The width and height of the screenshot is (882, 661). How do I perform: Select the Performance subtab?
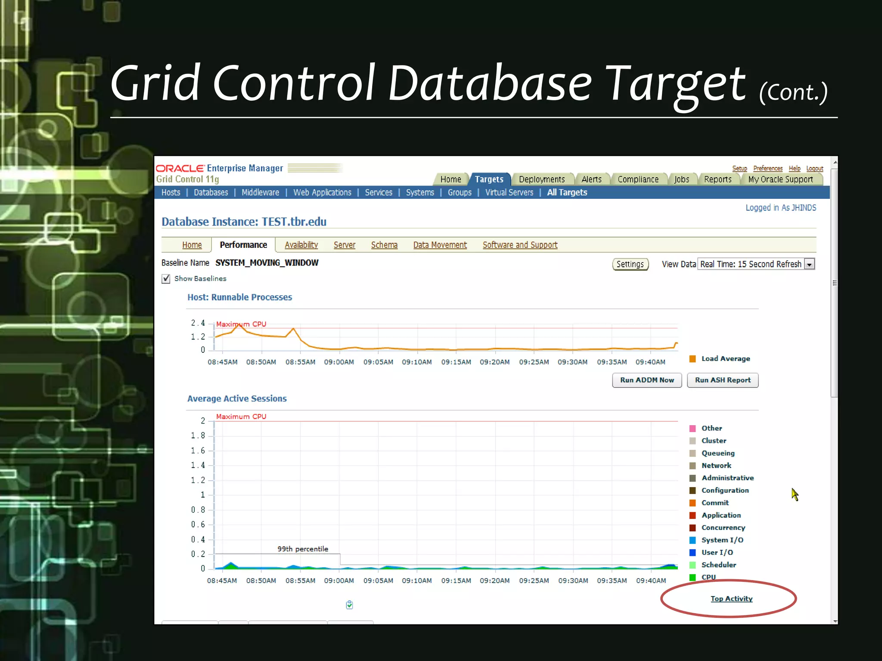tap(243, 245)
